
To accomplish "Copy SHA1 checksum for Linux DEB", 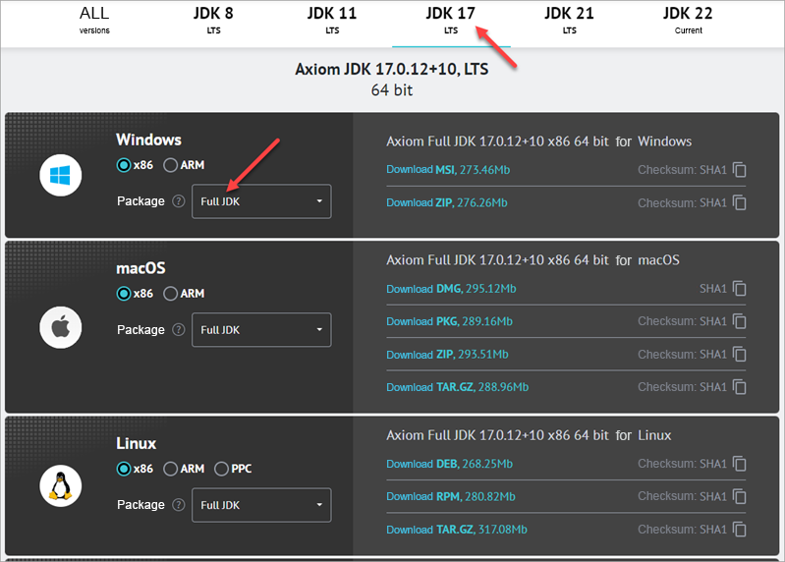I will point(739,464).
